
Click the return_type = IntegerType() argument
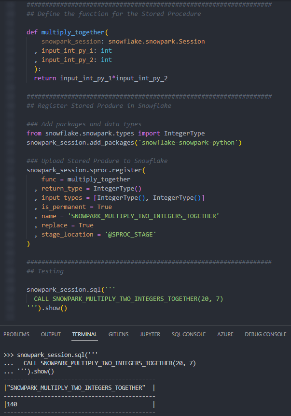coord(91,189)
